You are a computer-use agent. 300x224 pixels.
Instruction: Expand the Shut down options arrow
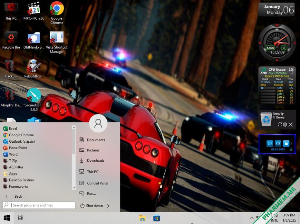point(108,206)
